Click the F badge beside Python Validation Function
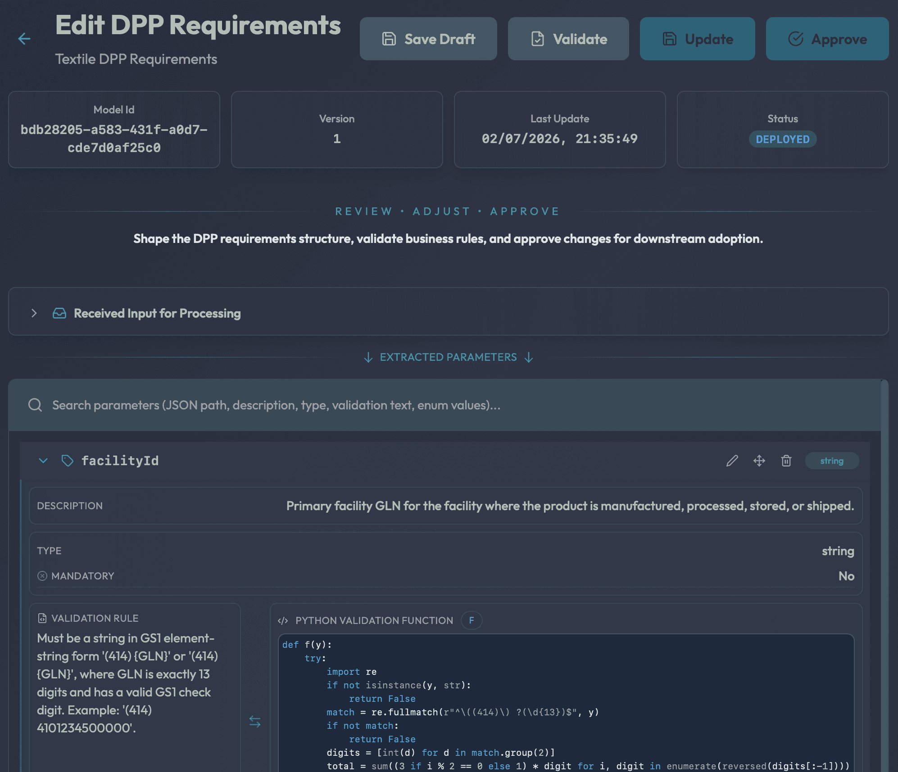 (x=472, y=620)
